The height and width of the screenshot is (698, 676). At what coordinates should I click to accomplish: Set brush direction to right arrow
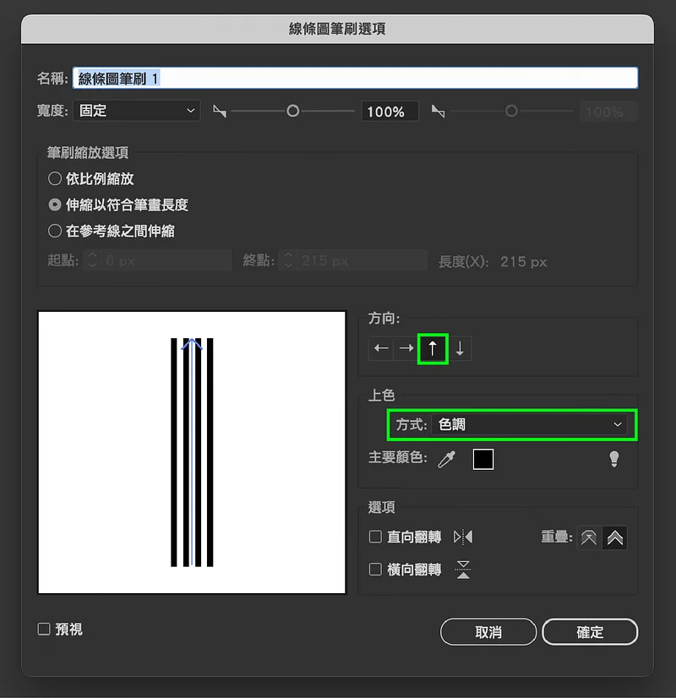coord(406,348)
